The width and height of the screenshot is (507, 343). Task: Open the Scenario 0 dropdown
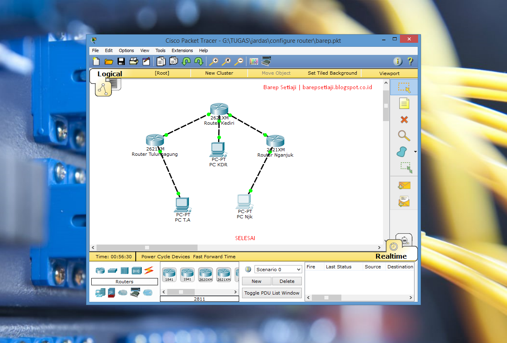pyautogui.click(x=277, y=269)
